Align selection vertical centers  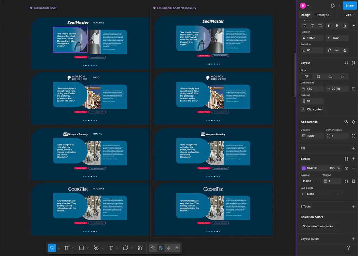(337, 26)
